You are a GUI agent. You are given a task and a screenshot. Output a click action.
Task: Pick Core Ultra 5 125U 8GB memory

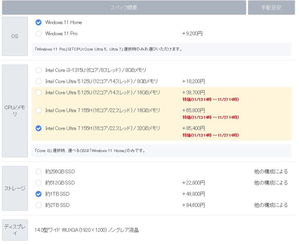coord(38,81)
